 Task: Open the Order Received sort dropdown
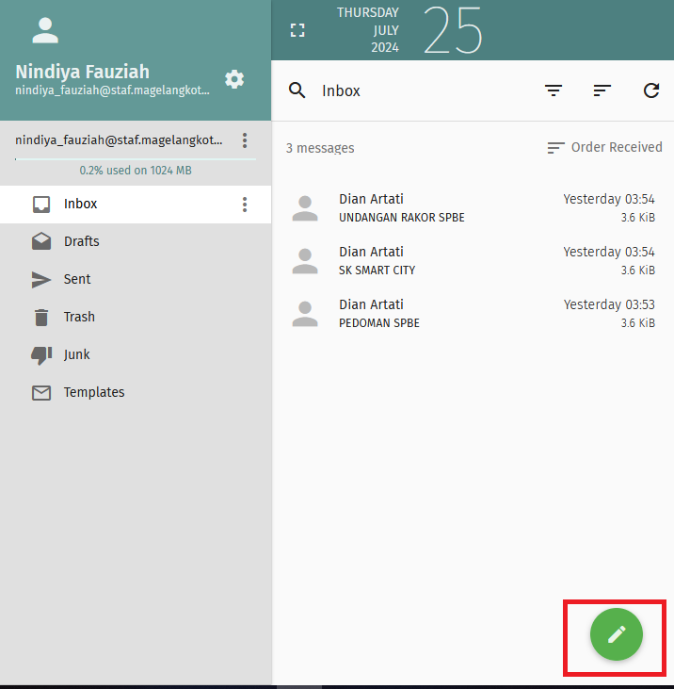pos(605,148)
